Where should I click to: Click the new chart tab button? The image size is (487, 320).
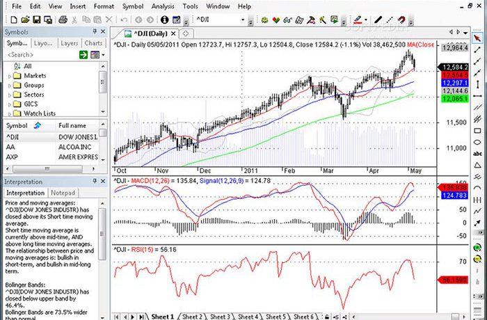pos(186,33)
